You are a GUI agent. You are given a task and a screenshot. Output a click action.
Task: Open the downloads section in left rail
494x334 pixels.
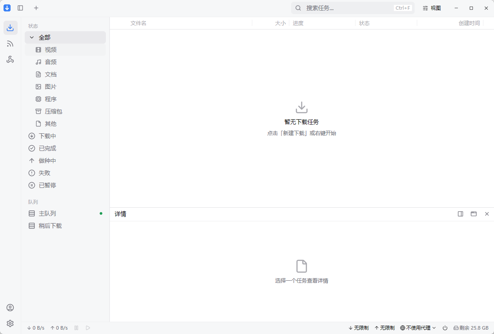click(10, 28)
